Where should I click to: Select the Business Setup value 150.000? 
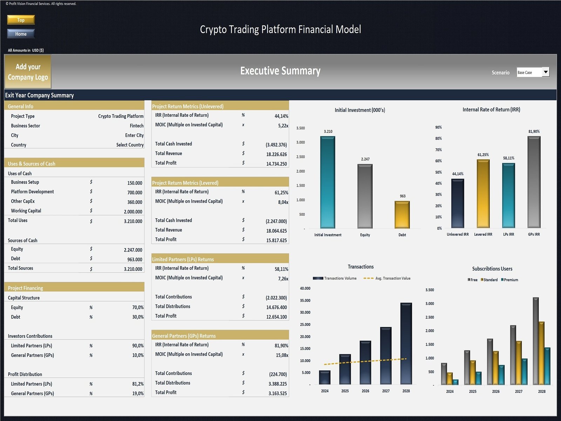(135, 183)
